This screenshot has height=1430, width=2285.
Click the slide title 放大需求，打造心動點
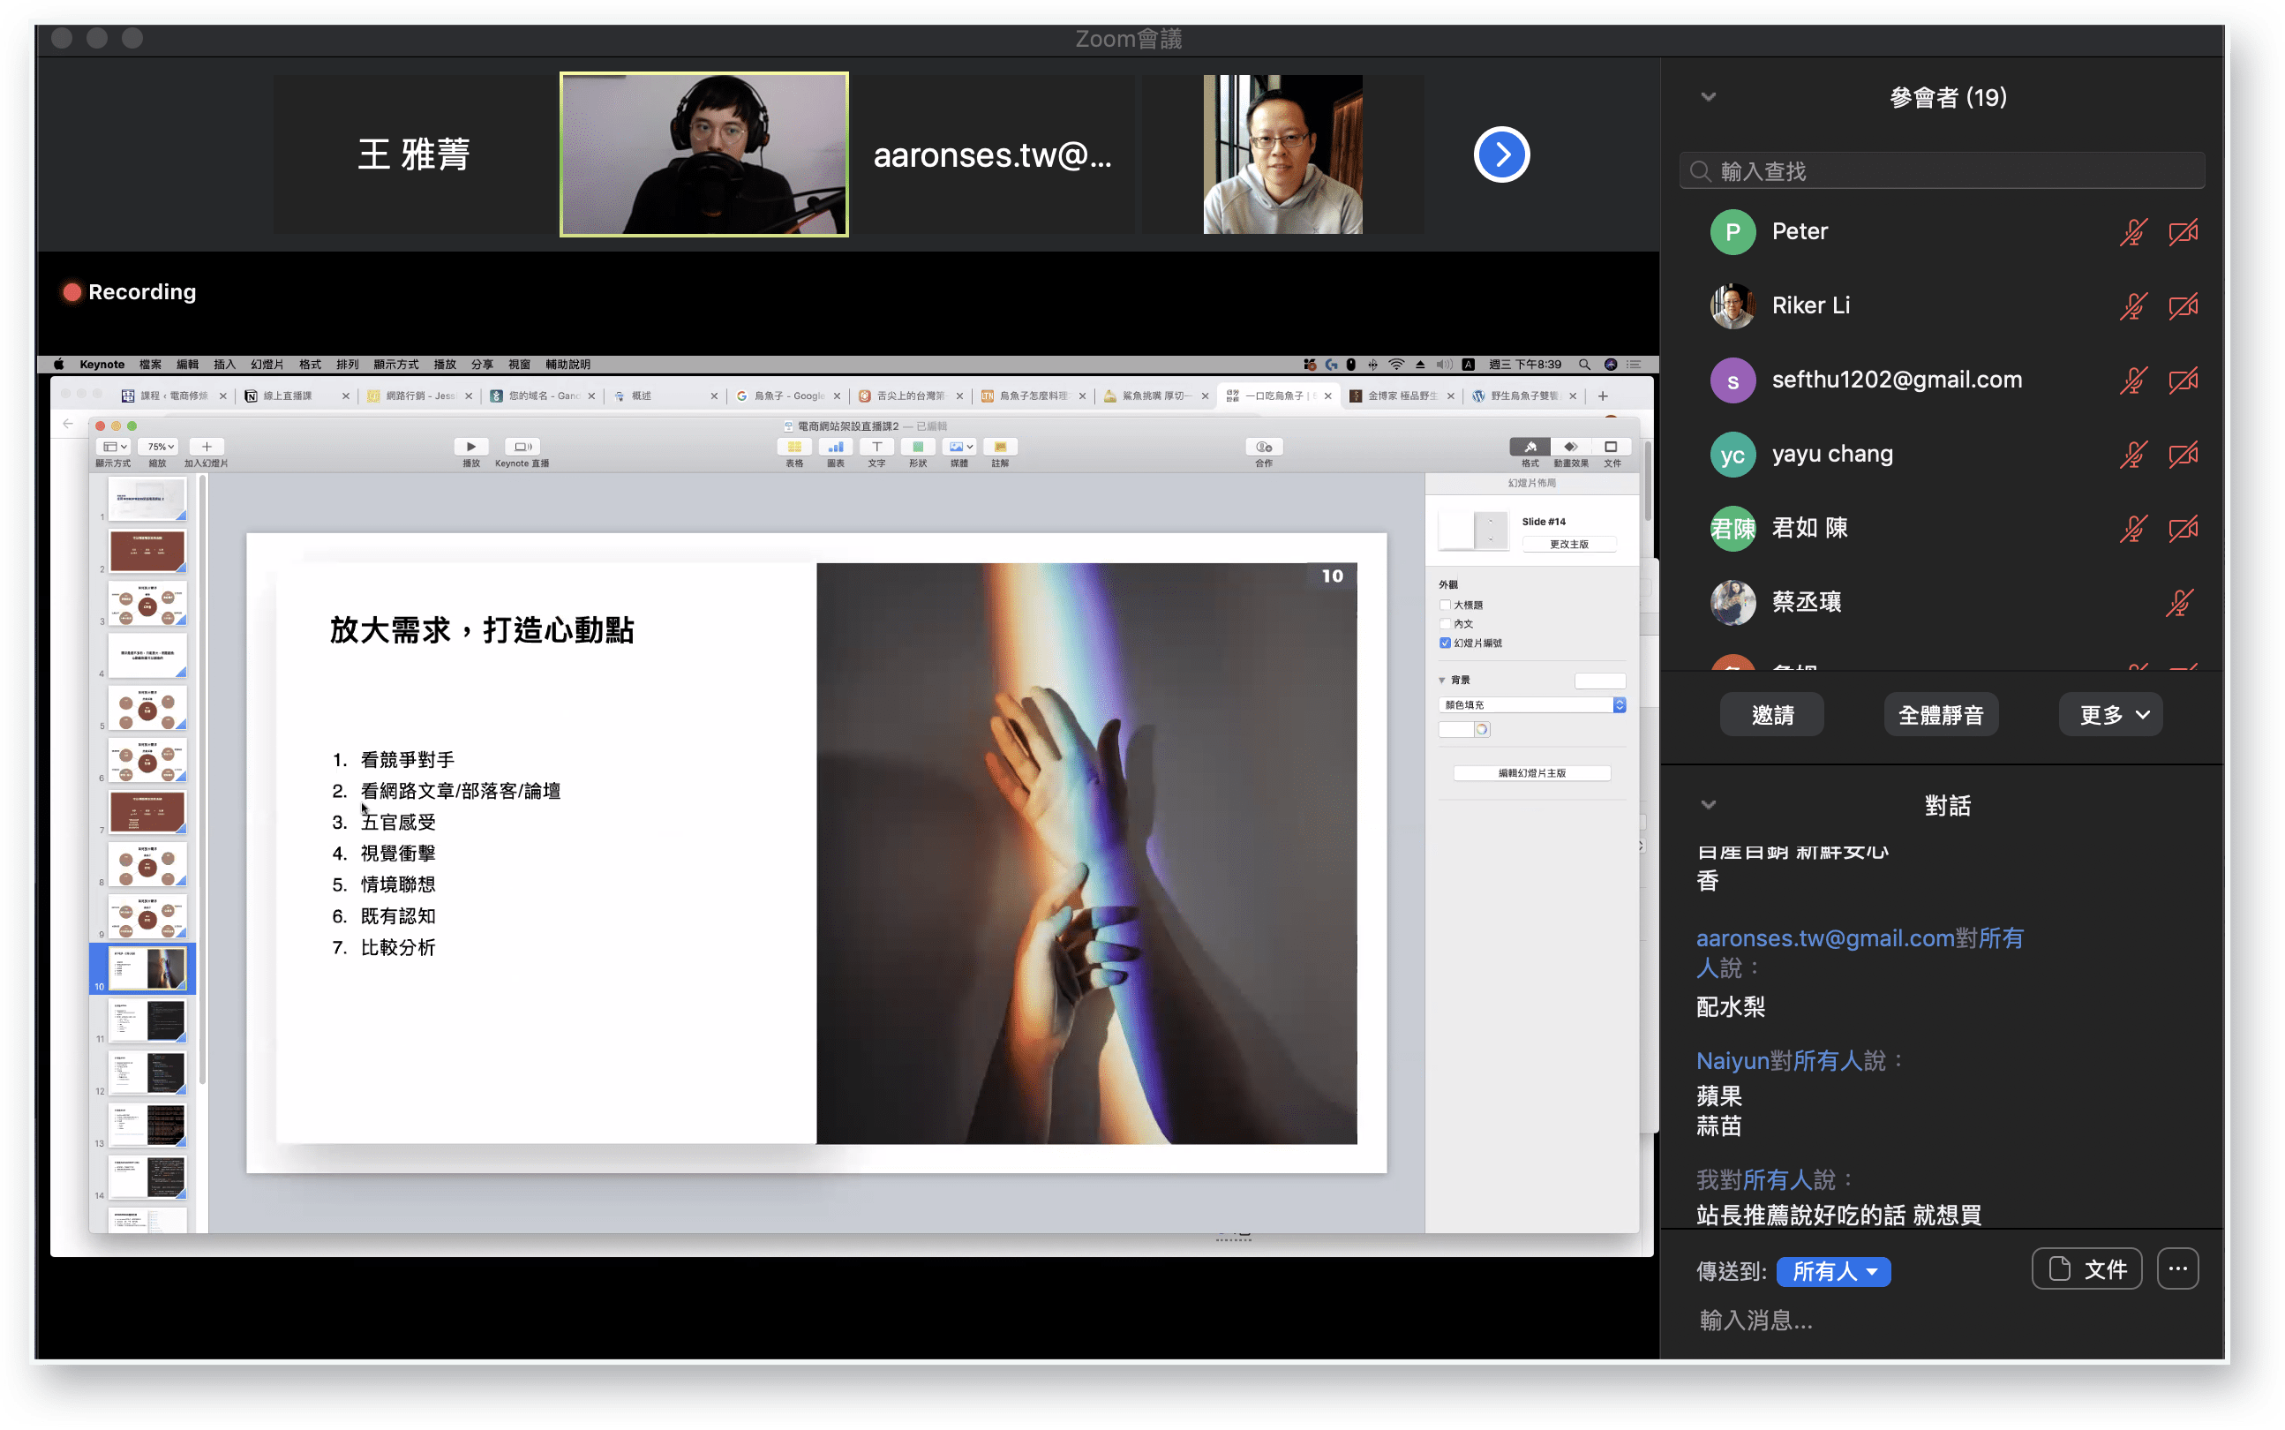(482, 631)
